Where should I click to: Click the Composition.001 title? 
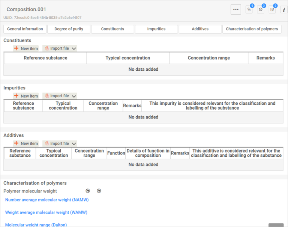point(26,9)
